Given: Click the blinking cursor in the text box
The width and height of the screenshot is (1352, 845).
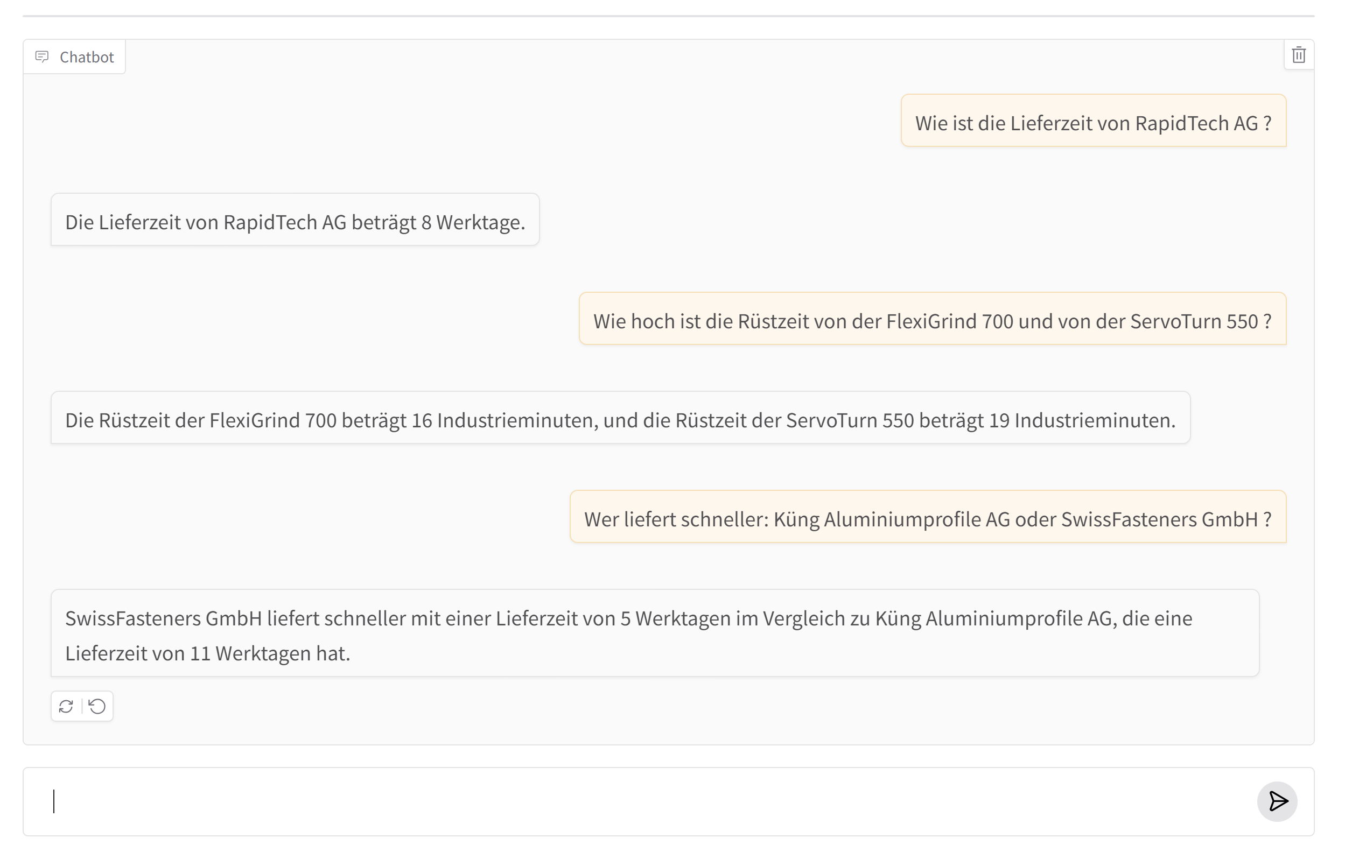Looking at the screenshot, I should pyautogui.click(x=55, y=801).
